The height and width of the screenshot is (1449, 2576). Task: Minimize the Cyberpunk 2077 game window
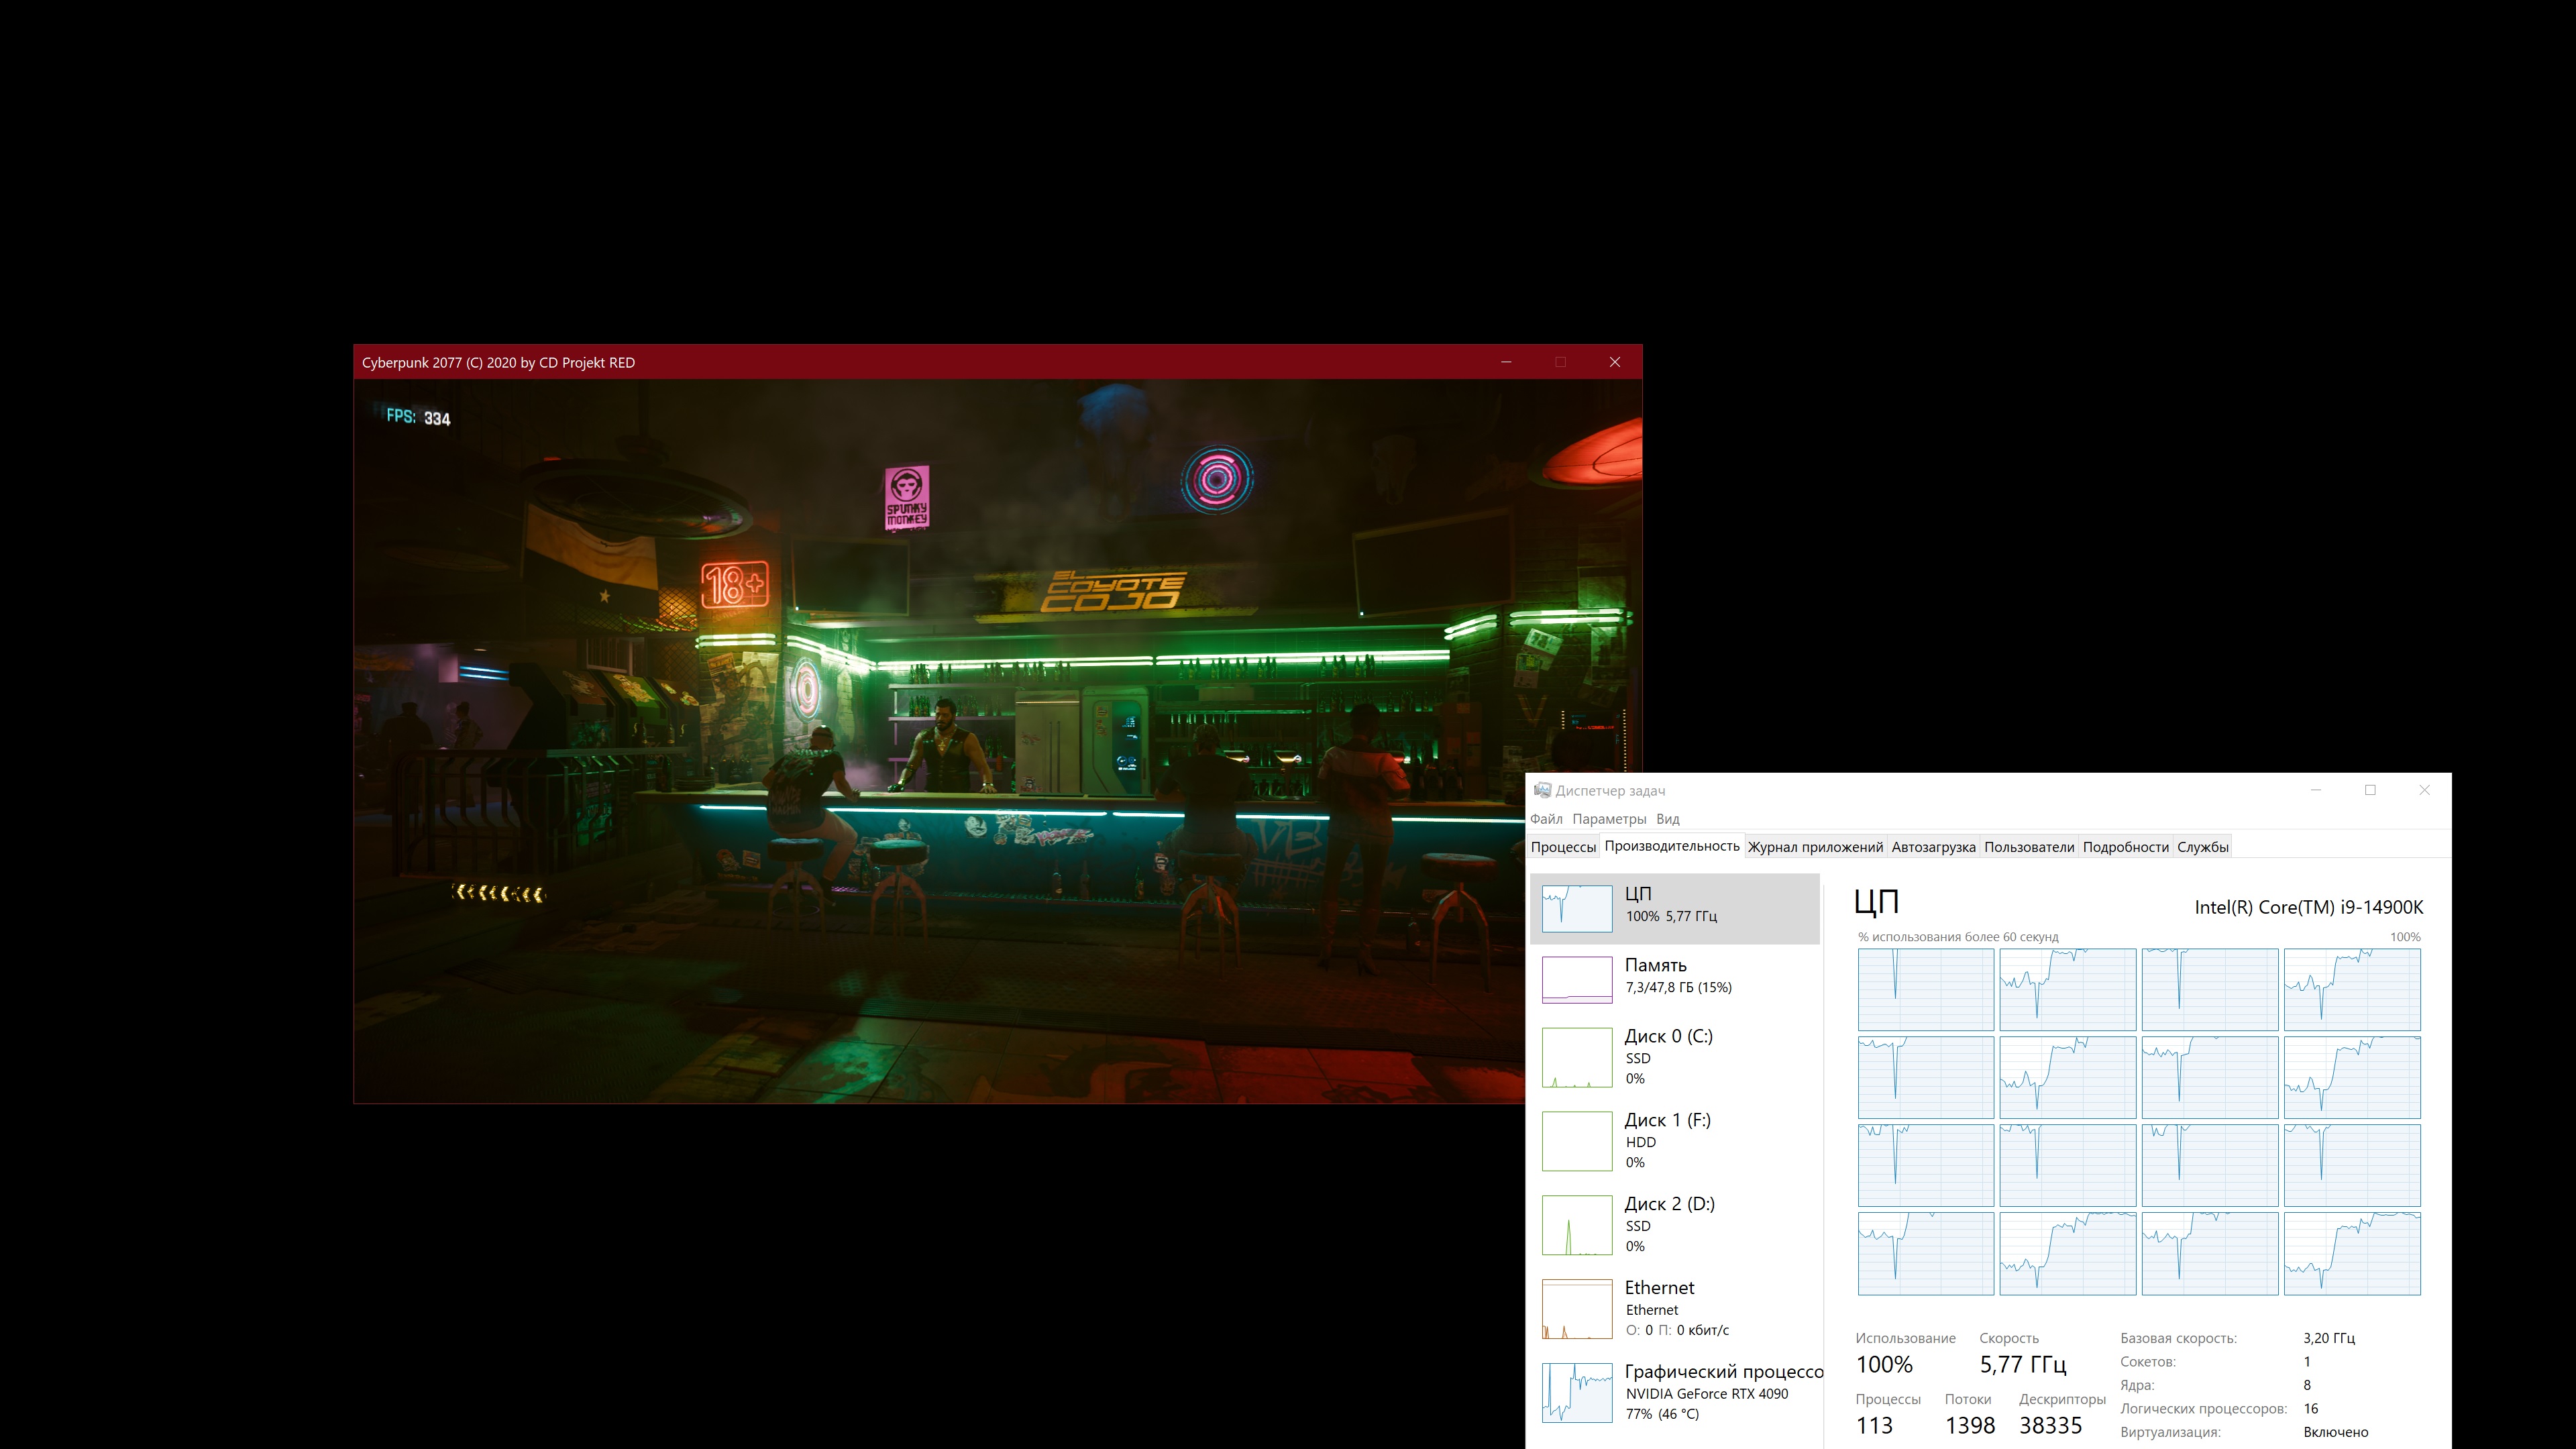click(1506, 362)
